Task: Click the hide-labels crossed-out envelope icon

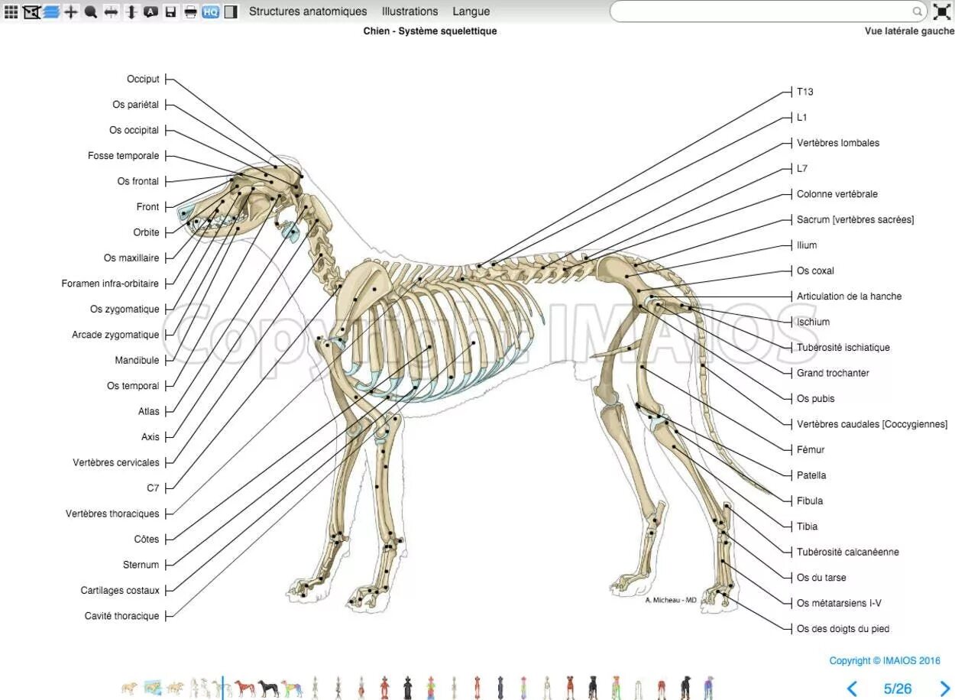Action: [x=31, y=11]
